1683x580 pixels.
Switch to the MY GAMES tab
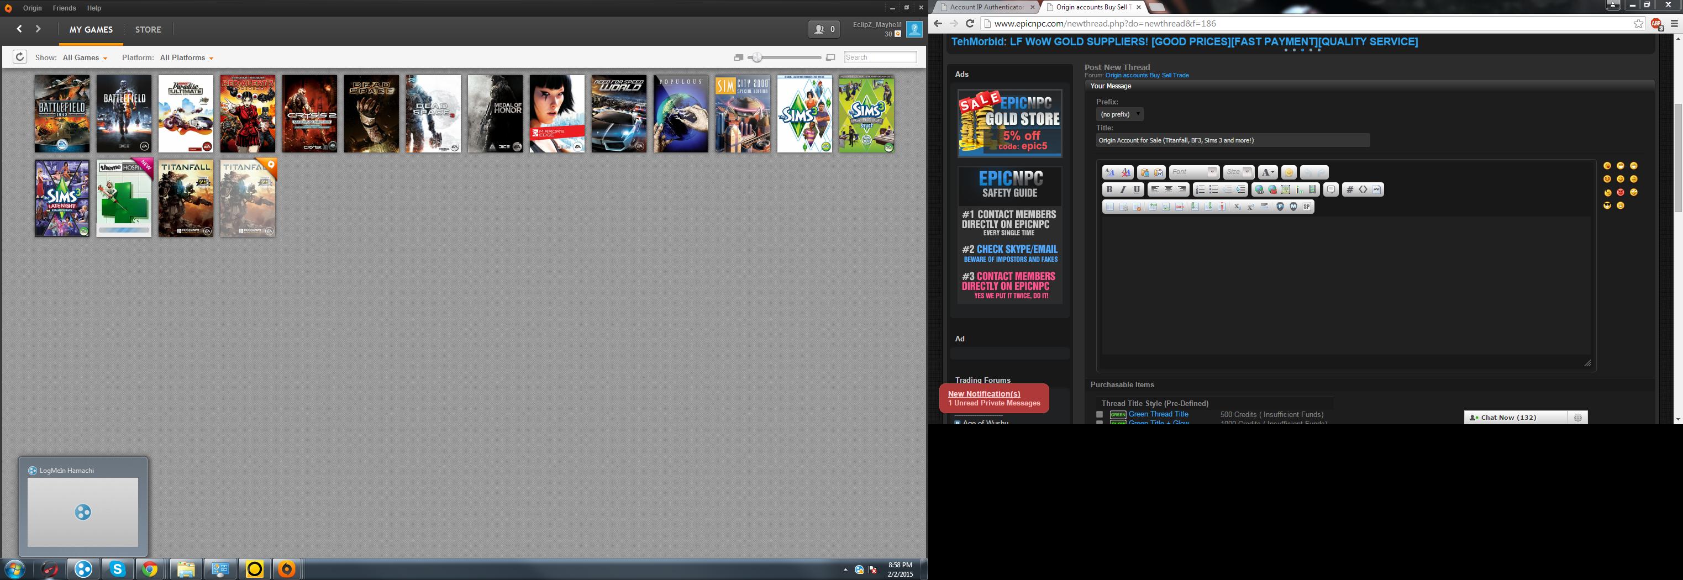click(91, 29)
